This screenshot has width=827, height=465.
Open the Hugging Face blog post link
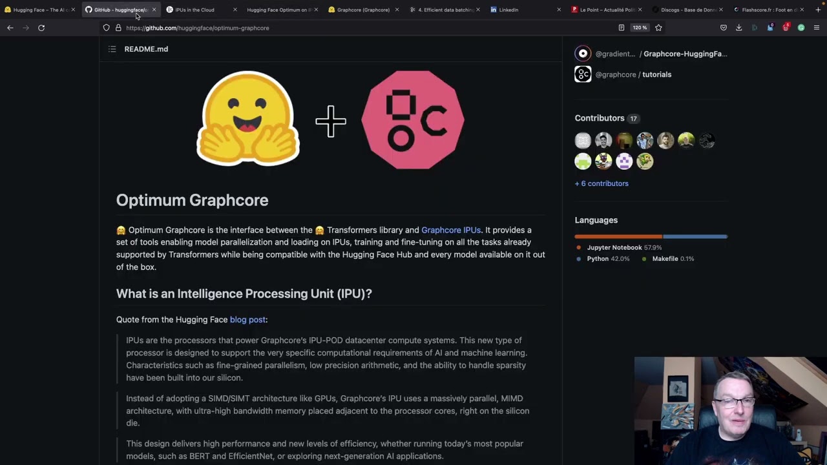point(247,320)
